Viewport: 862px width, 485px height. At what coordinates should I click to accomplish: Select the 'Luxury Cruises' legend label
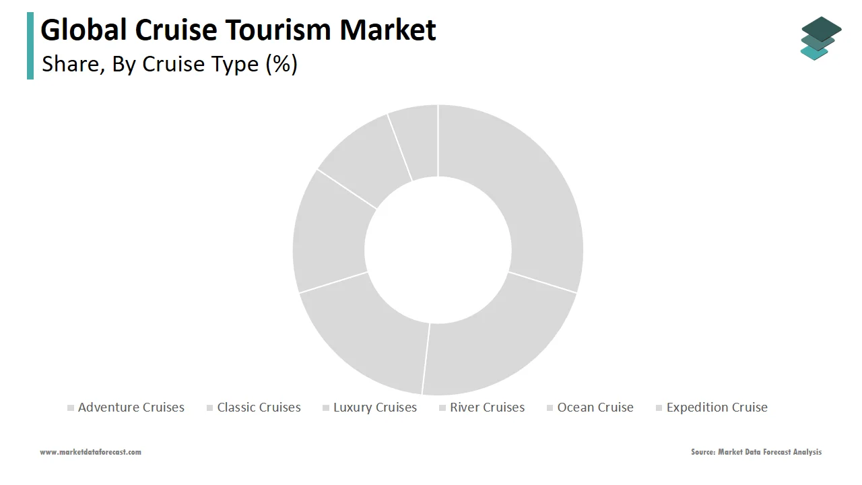(x=375, y=408)
